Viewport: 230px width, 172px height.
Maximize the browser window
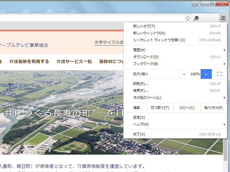point(212,4)
